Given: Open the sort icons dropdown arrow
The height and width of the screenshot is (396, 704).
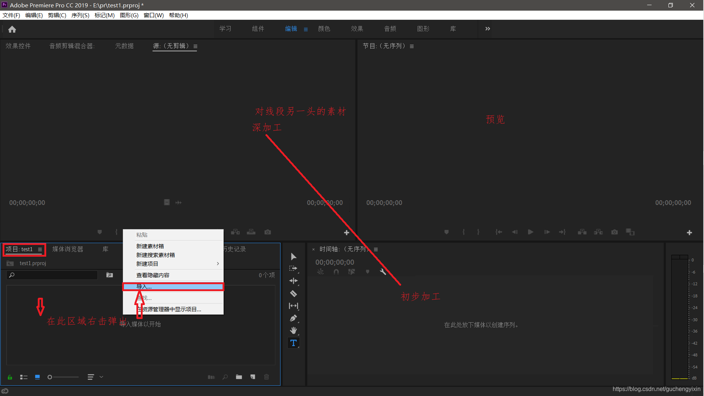Looking at the screenshot, I should tap(102, 377).
